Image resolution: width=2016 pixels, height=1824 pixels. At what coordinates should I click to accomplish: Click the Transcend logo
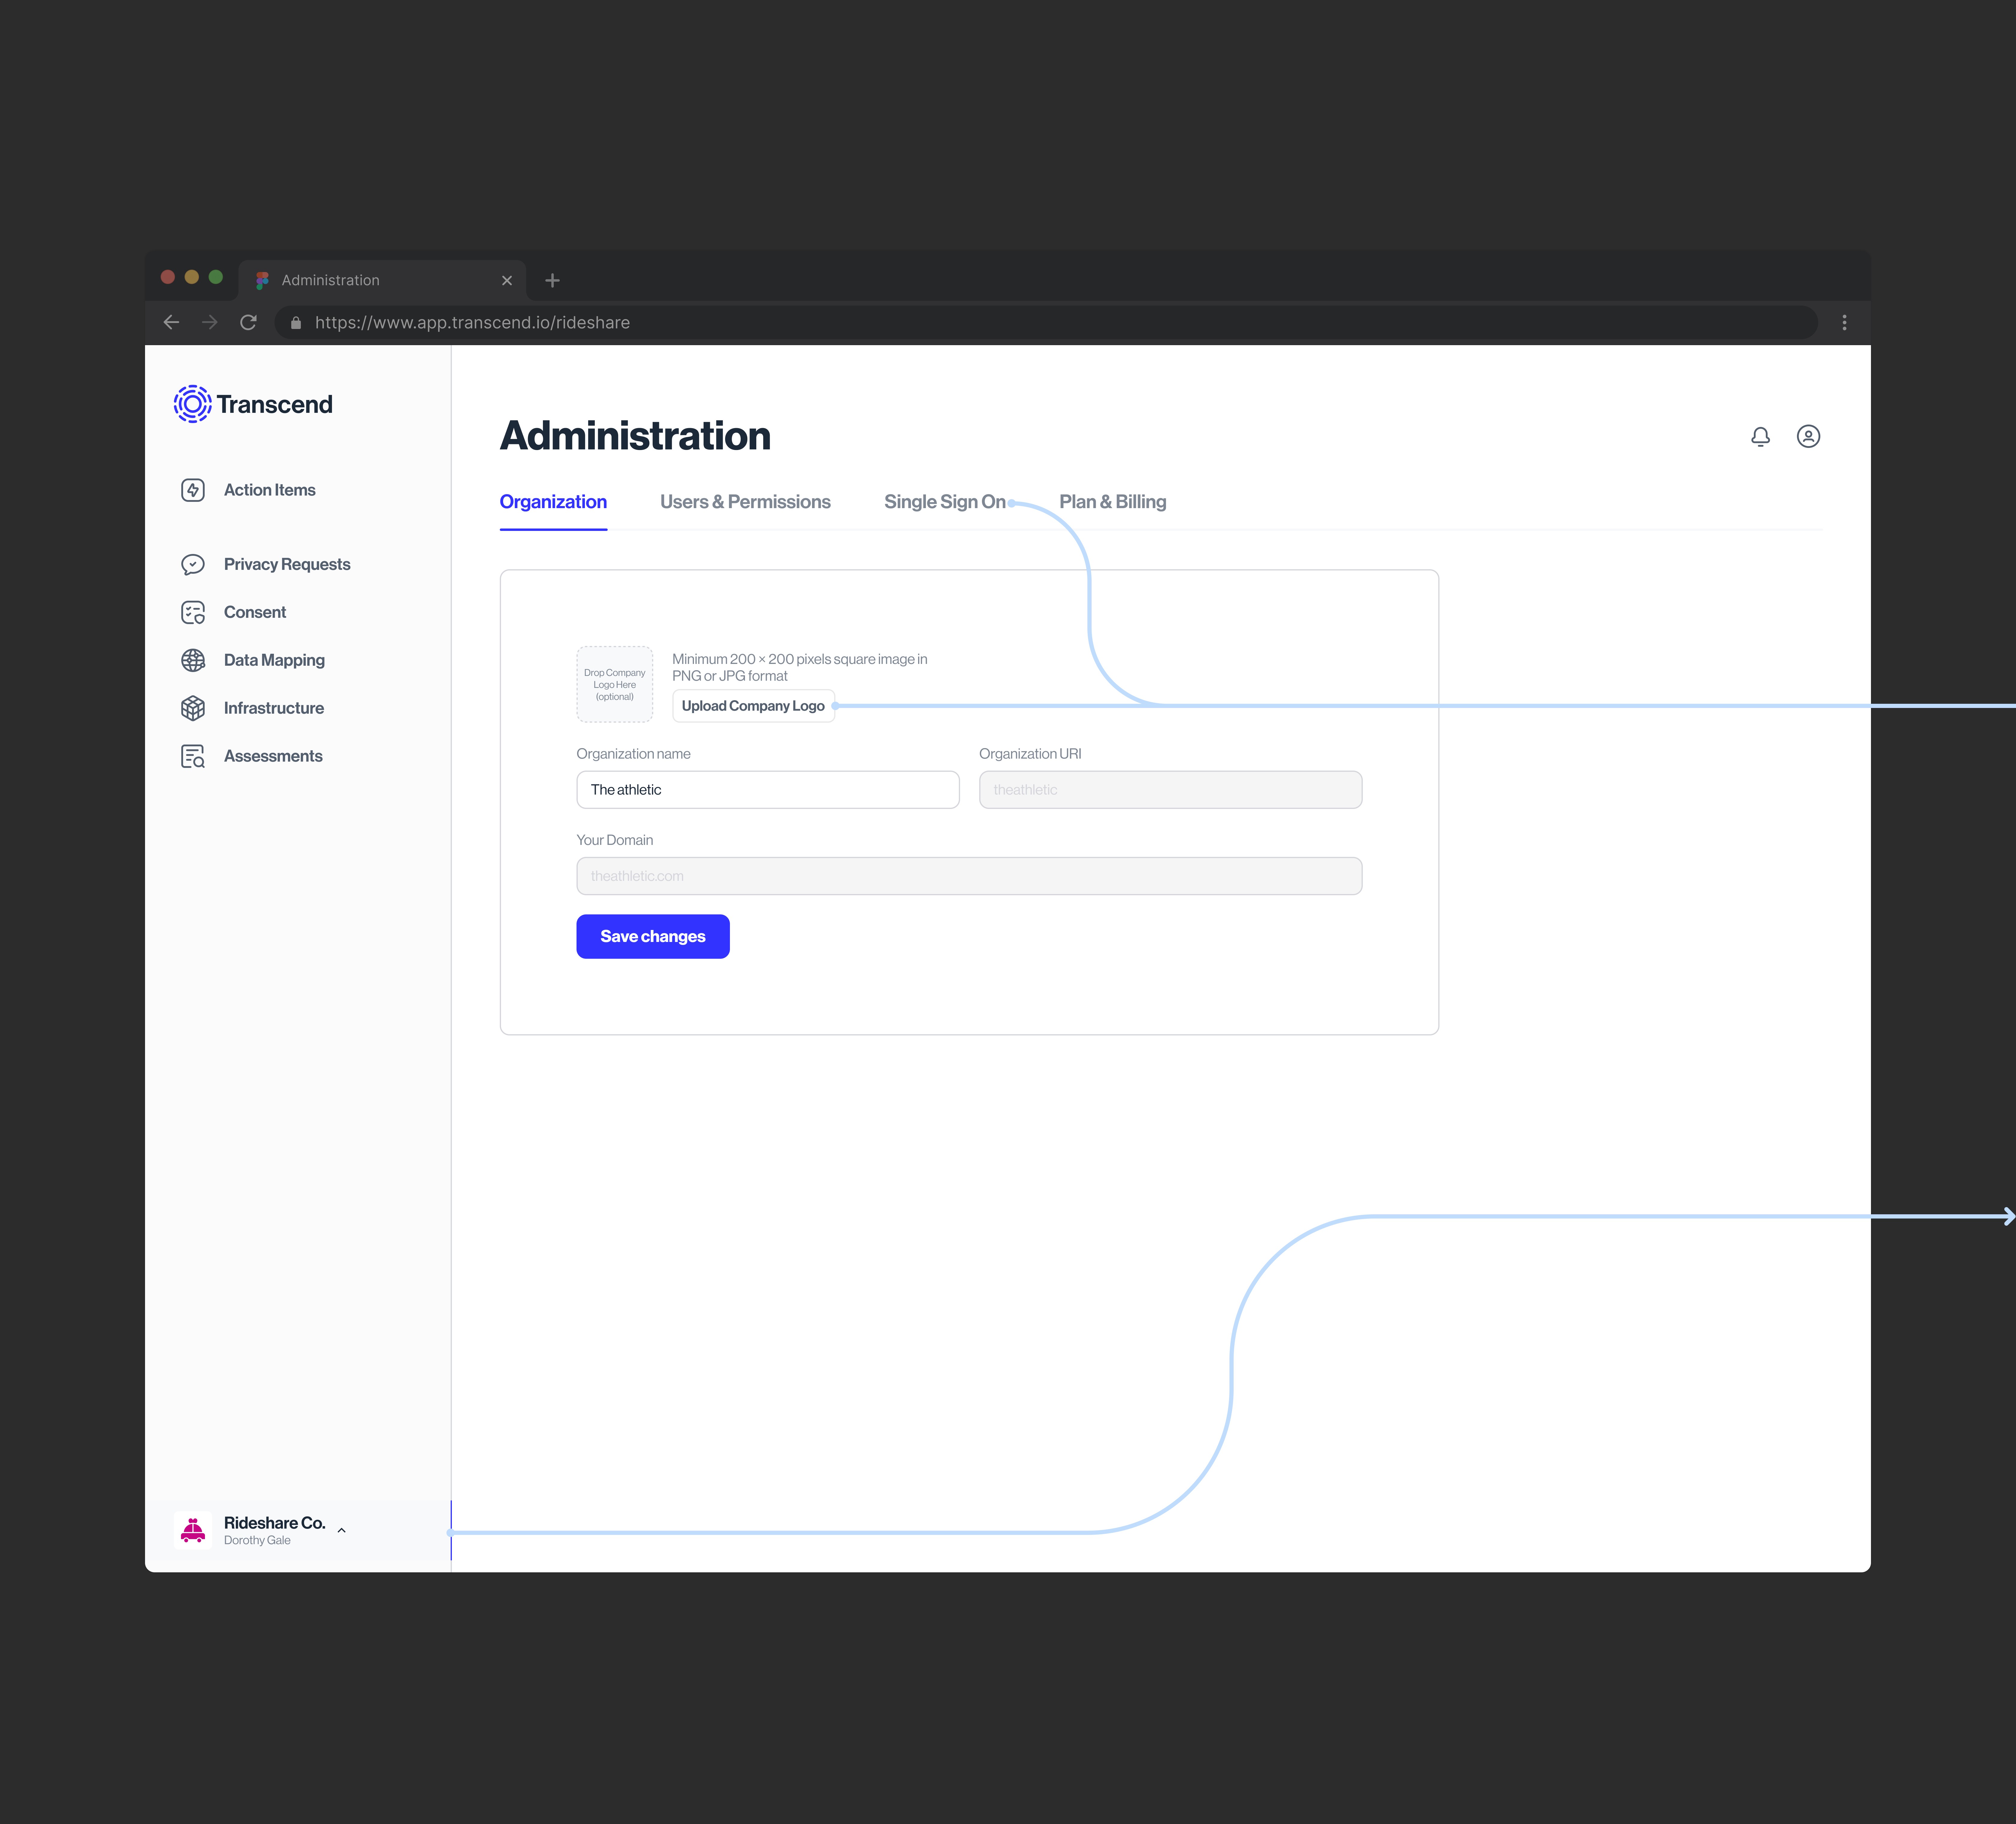(x=253, y=404)
